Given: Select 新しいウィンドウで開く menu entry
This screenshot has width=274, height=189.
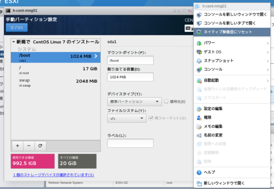Looking at the screenshot, I should coord(232,183).
